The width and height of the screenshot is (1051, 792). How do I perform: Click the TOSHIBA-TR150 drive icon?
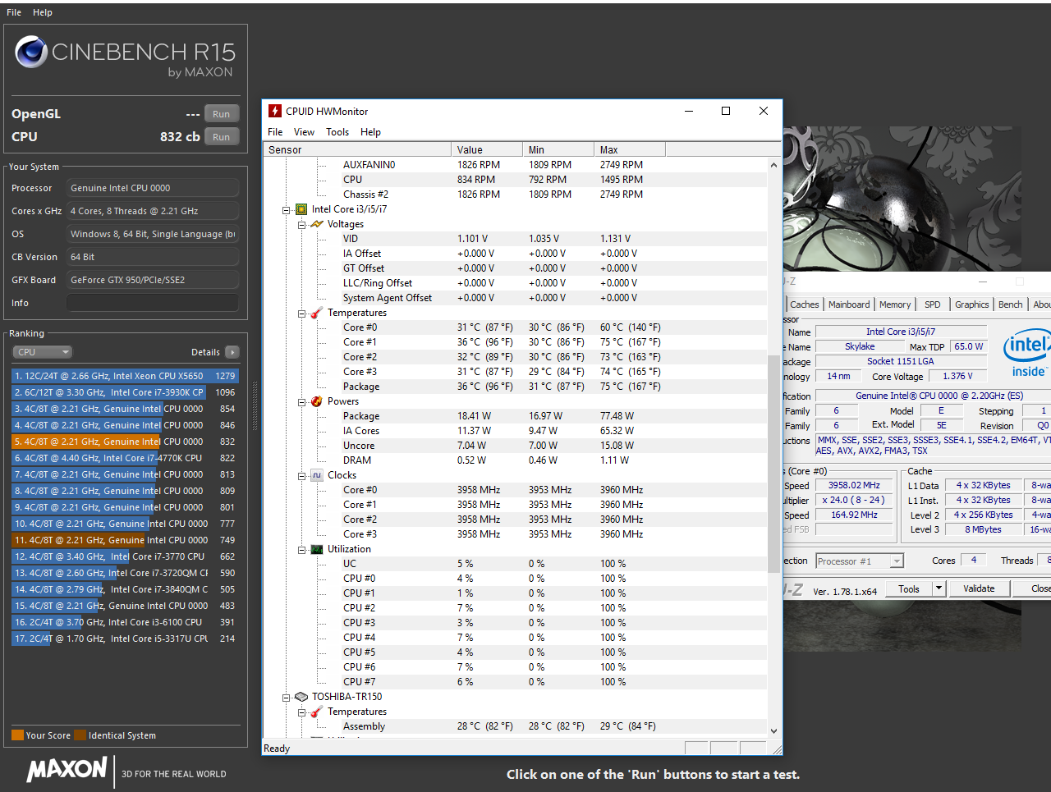click(301, 697)
